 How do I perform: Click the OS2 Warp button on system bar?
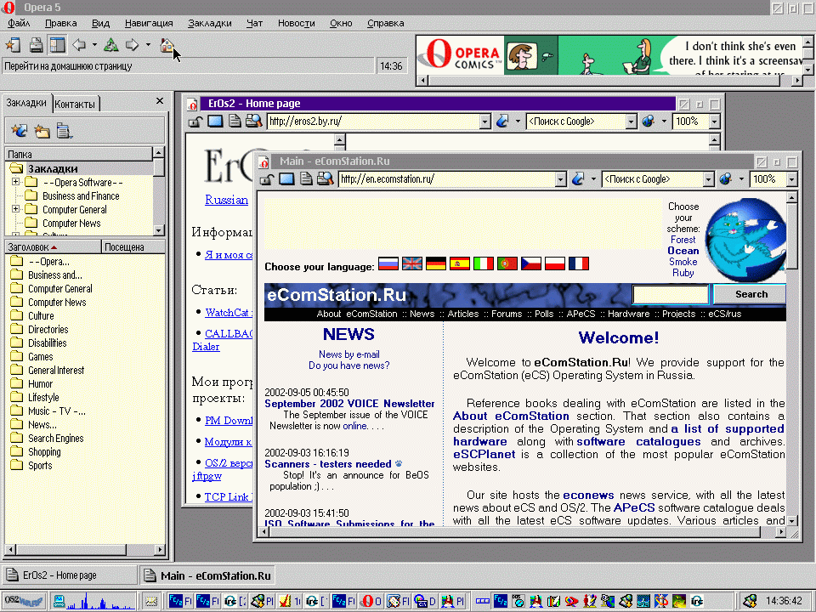point(24,601)
